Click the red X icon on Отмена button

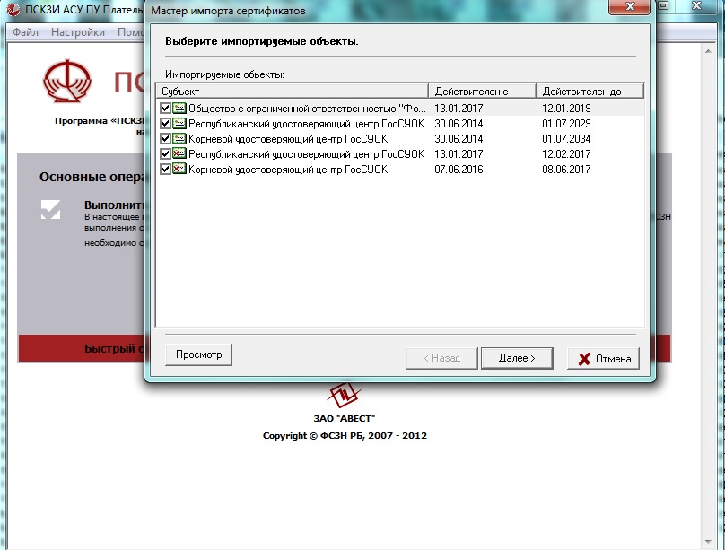pyautogui.click(x=584, y=359)
